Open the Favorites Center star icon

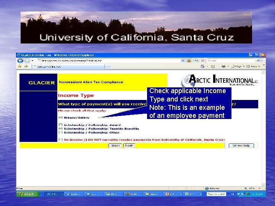pyautogui.click(x=19, y=66)
